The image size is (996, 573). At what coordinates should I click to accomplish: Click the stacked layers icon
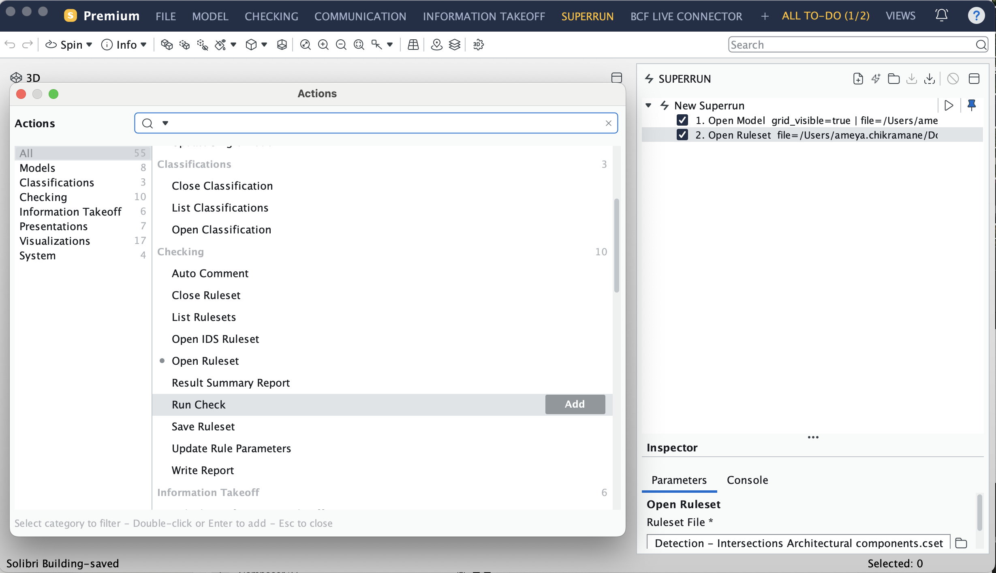[455, 45]
